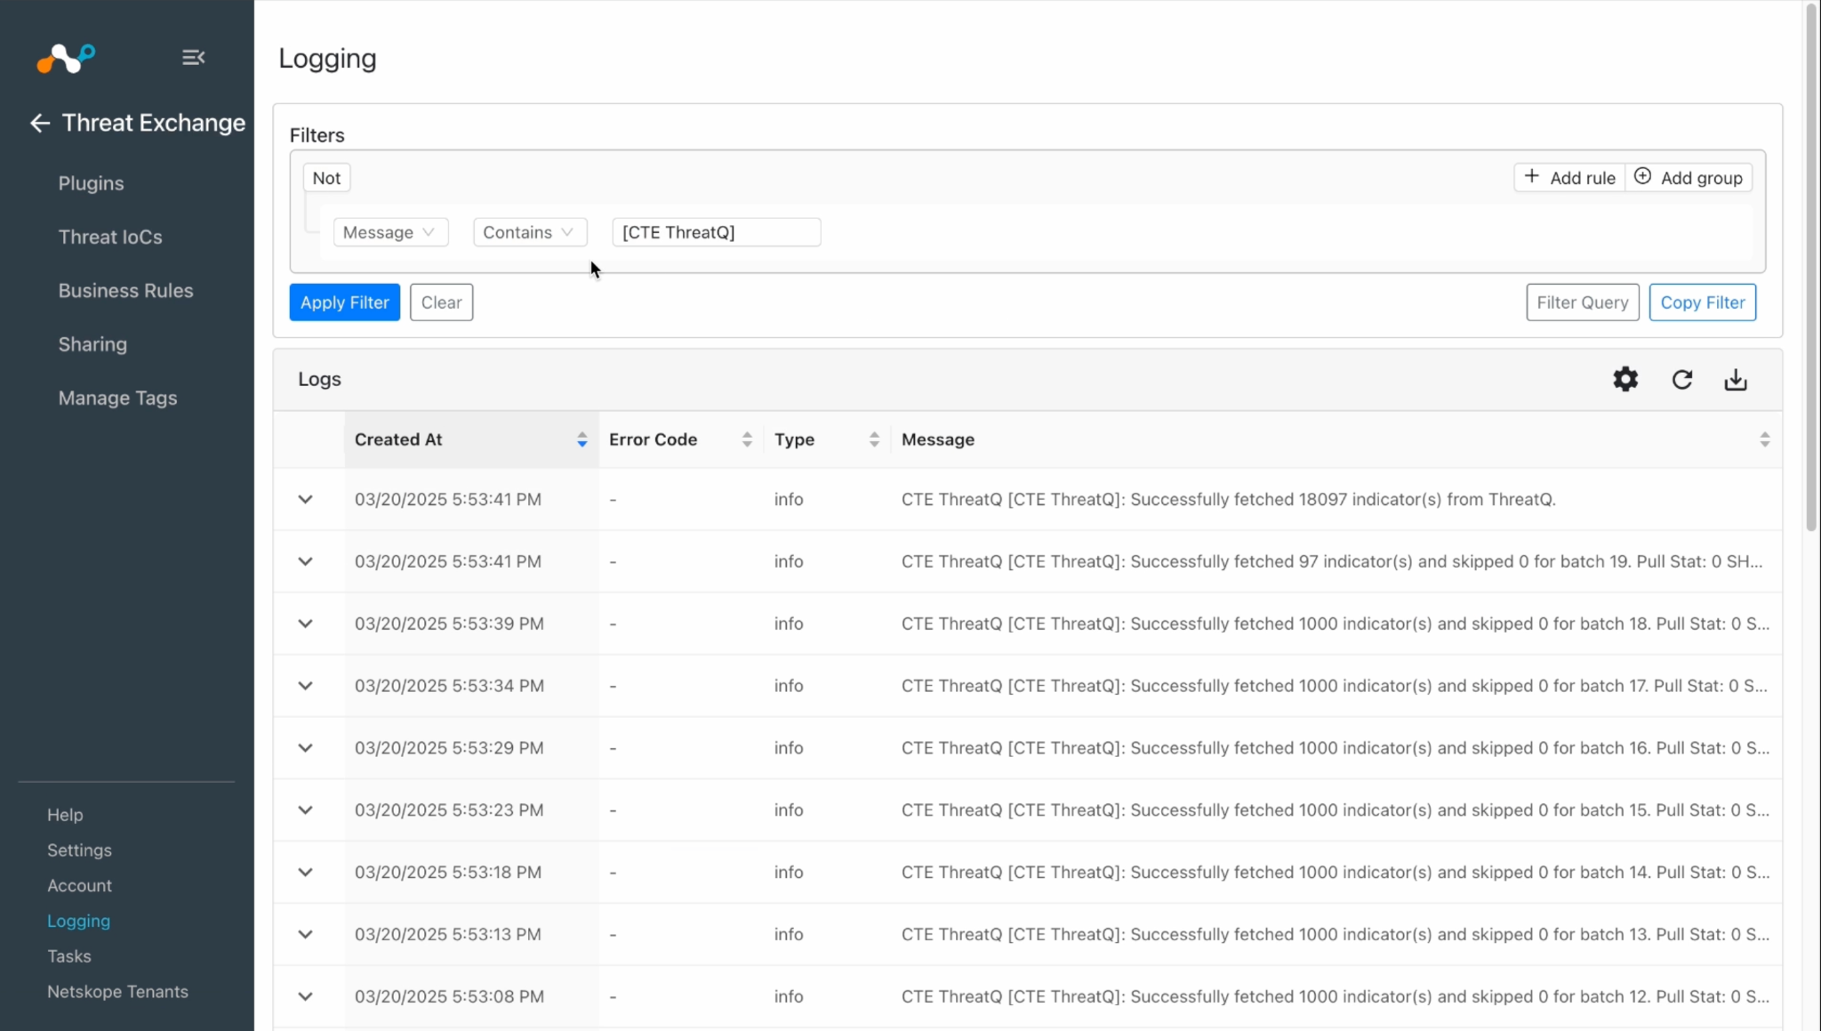Open Netskope Tenants page
Screen dimensions: 1821x1031
tap(117, 992)
